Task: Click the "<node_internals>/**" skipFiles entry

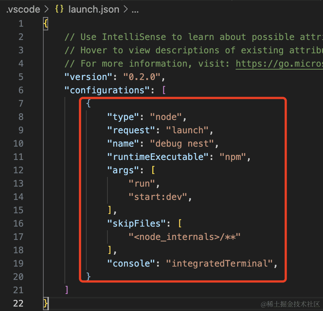Action: (184, 237)
